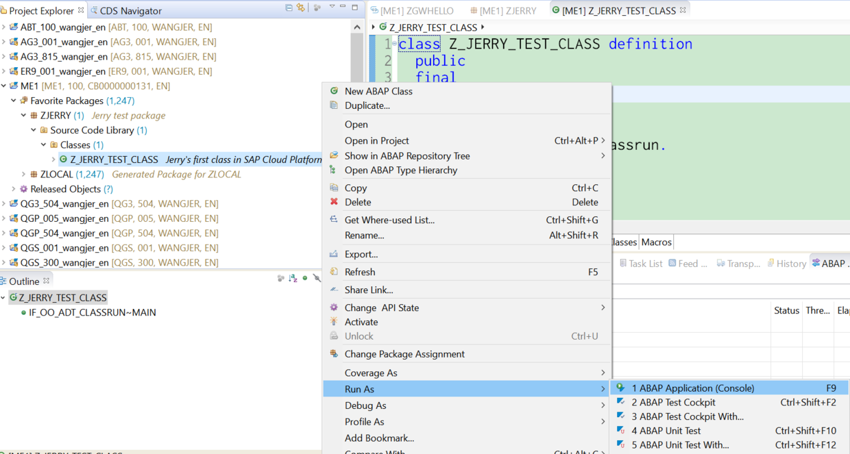Click the Status column header
Viewport: 850px width, 454px height.
coord(786,310)
